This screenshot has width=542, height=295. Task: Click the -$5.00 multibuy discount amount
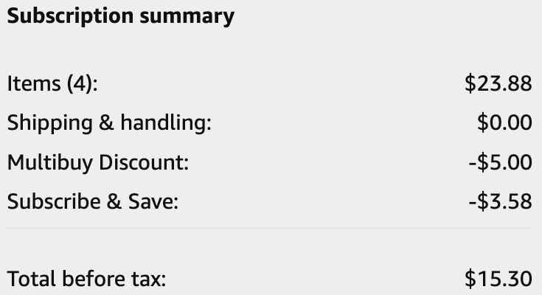[x=501, y=162]
